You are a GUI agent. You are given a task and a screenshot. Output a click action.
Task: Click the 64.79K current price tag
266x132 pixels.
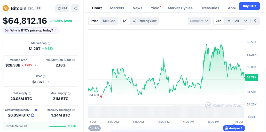pyautogui.click(x=252, y=77)
